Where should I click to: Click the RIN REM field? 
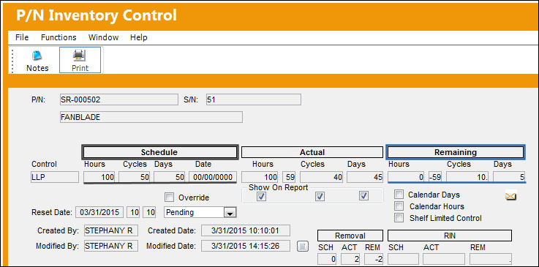coord(491,259)
